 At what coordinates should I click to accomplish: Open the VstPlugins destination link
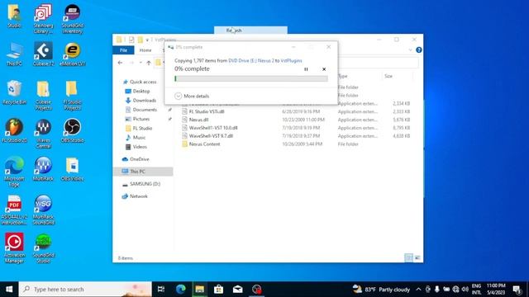coord(291,60)
